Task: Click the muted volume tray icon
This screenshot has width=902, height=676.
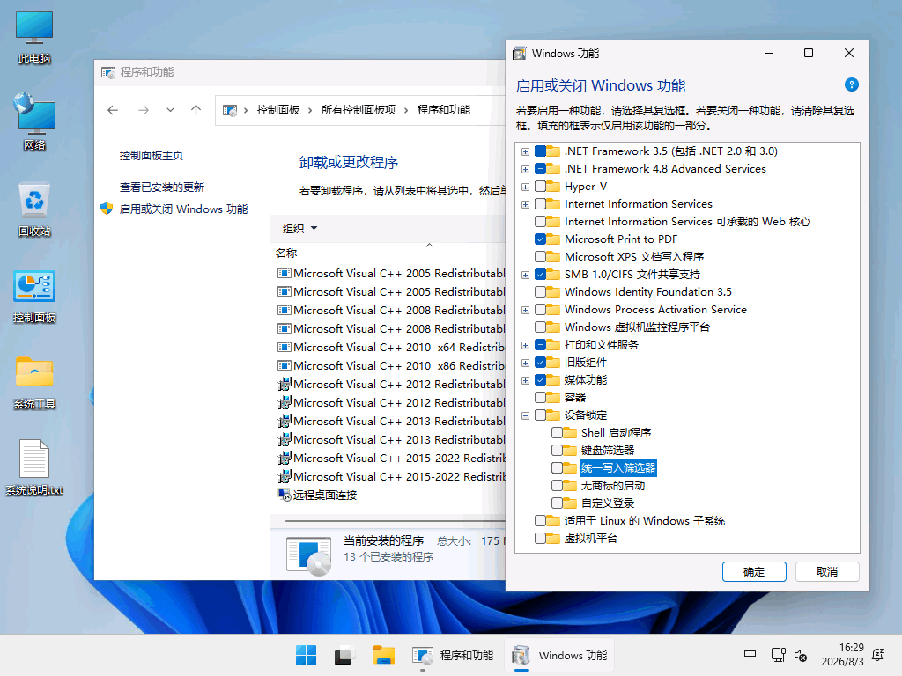Action: pos(800,655)
